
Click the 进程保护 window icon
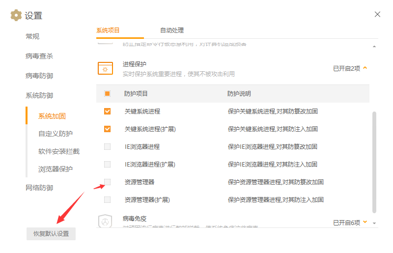click(105, 68)
